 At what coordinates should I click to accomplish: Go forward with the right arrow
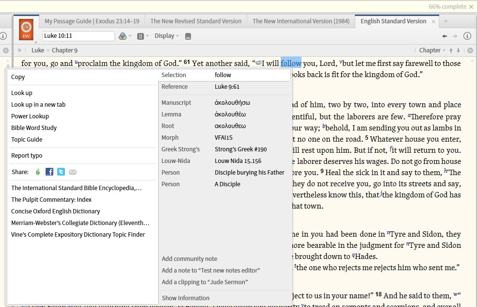tap(455, 36)
